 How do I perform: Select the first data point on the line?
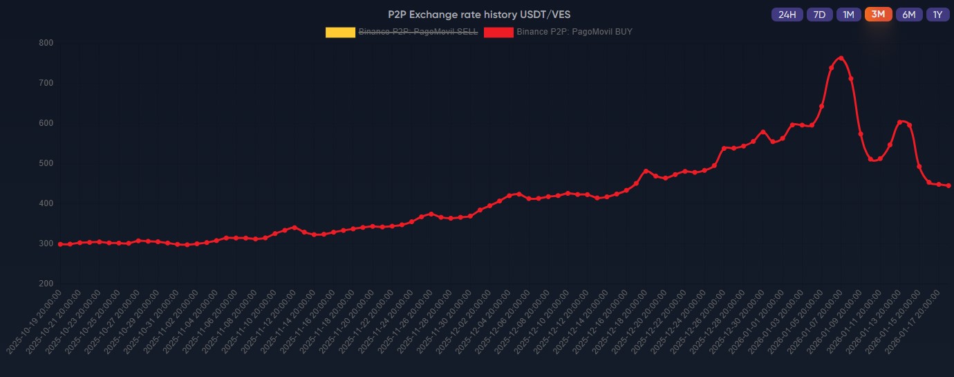pos(60,244)
